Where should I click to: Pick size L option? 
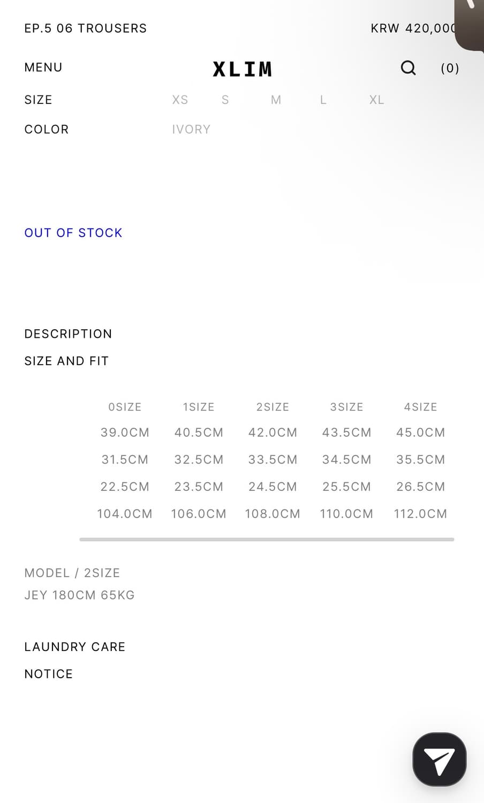(323, 100)
